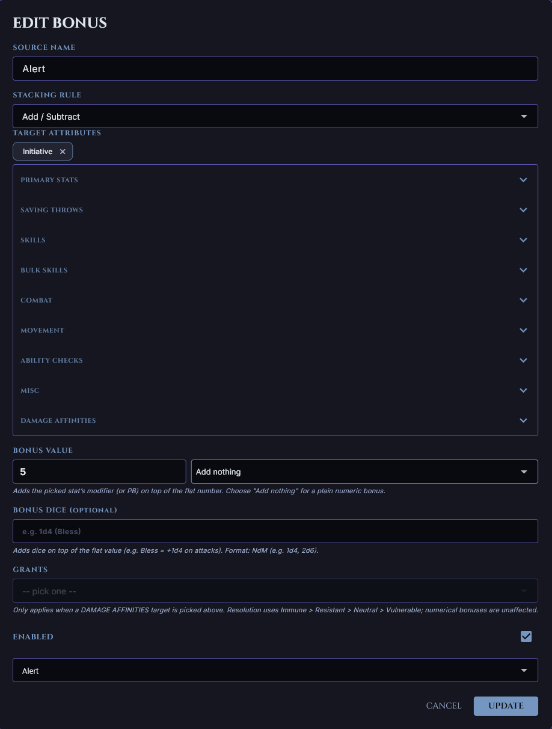Show the Movement attribute options
The width and height of the screenshot is (552, 729).
[523, 330]
